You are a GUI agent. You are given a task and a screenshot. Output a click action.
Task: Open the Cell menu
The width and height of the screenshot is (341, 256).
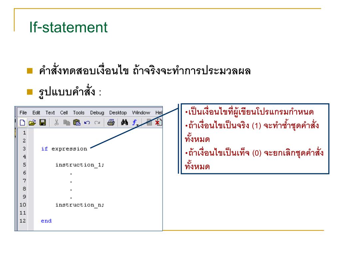pos(64,113)
